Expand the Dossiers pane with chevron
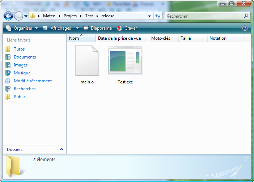 pos(62,149)
